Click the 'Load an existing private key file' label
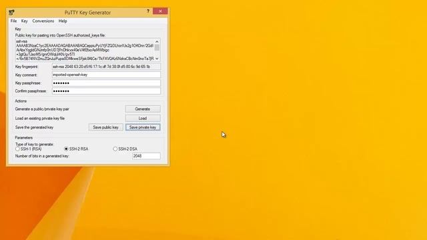427x240 pixels. point(40,119)
